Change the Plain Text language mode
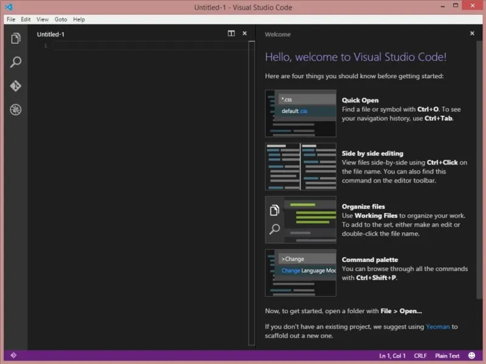486x364 pixels. click(x=447, y=356)
